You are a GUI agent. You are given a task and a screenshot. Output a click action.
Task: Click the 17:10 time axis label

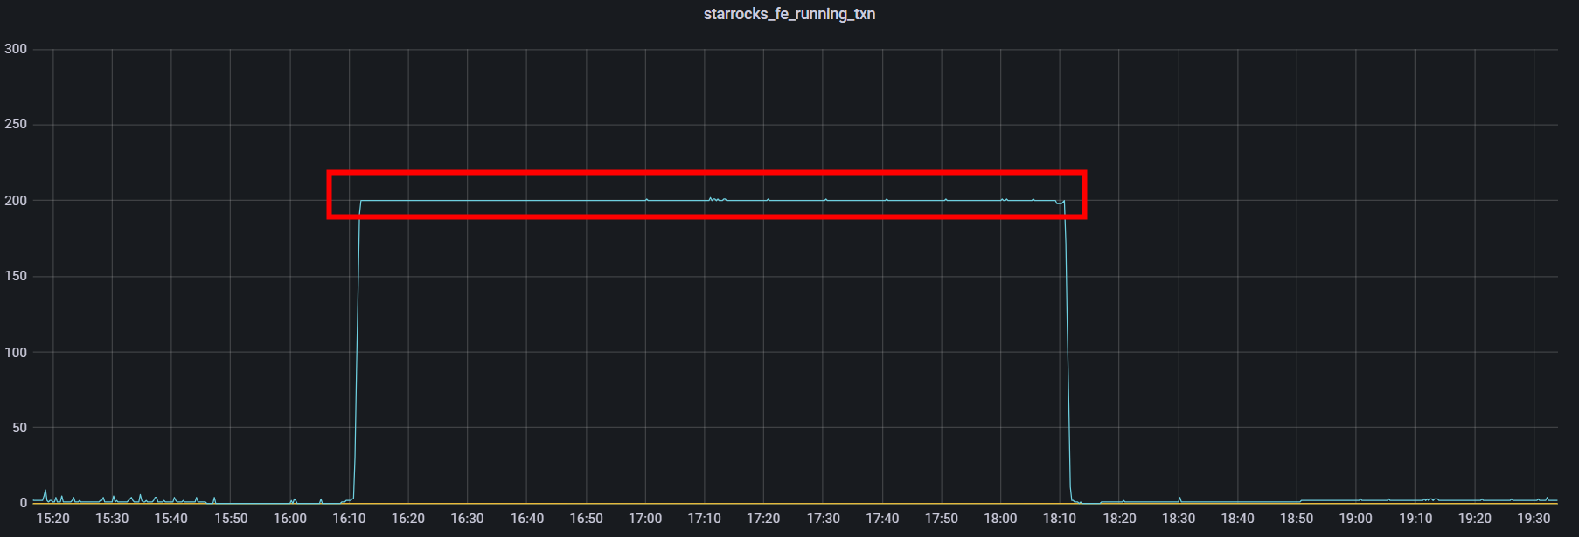point(704,519)
